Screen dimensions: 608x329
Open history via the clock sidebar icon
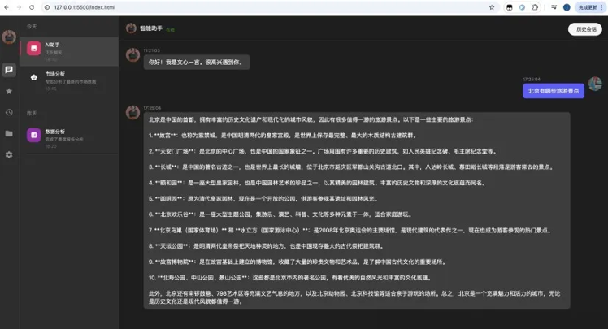[x=9, y=112]
